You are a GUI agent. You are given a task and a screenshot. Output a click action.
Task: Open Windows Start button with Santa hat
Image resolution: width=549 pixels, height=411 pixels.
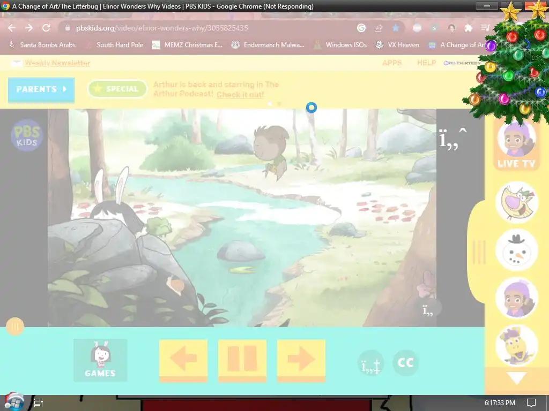14,402
